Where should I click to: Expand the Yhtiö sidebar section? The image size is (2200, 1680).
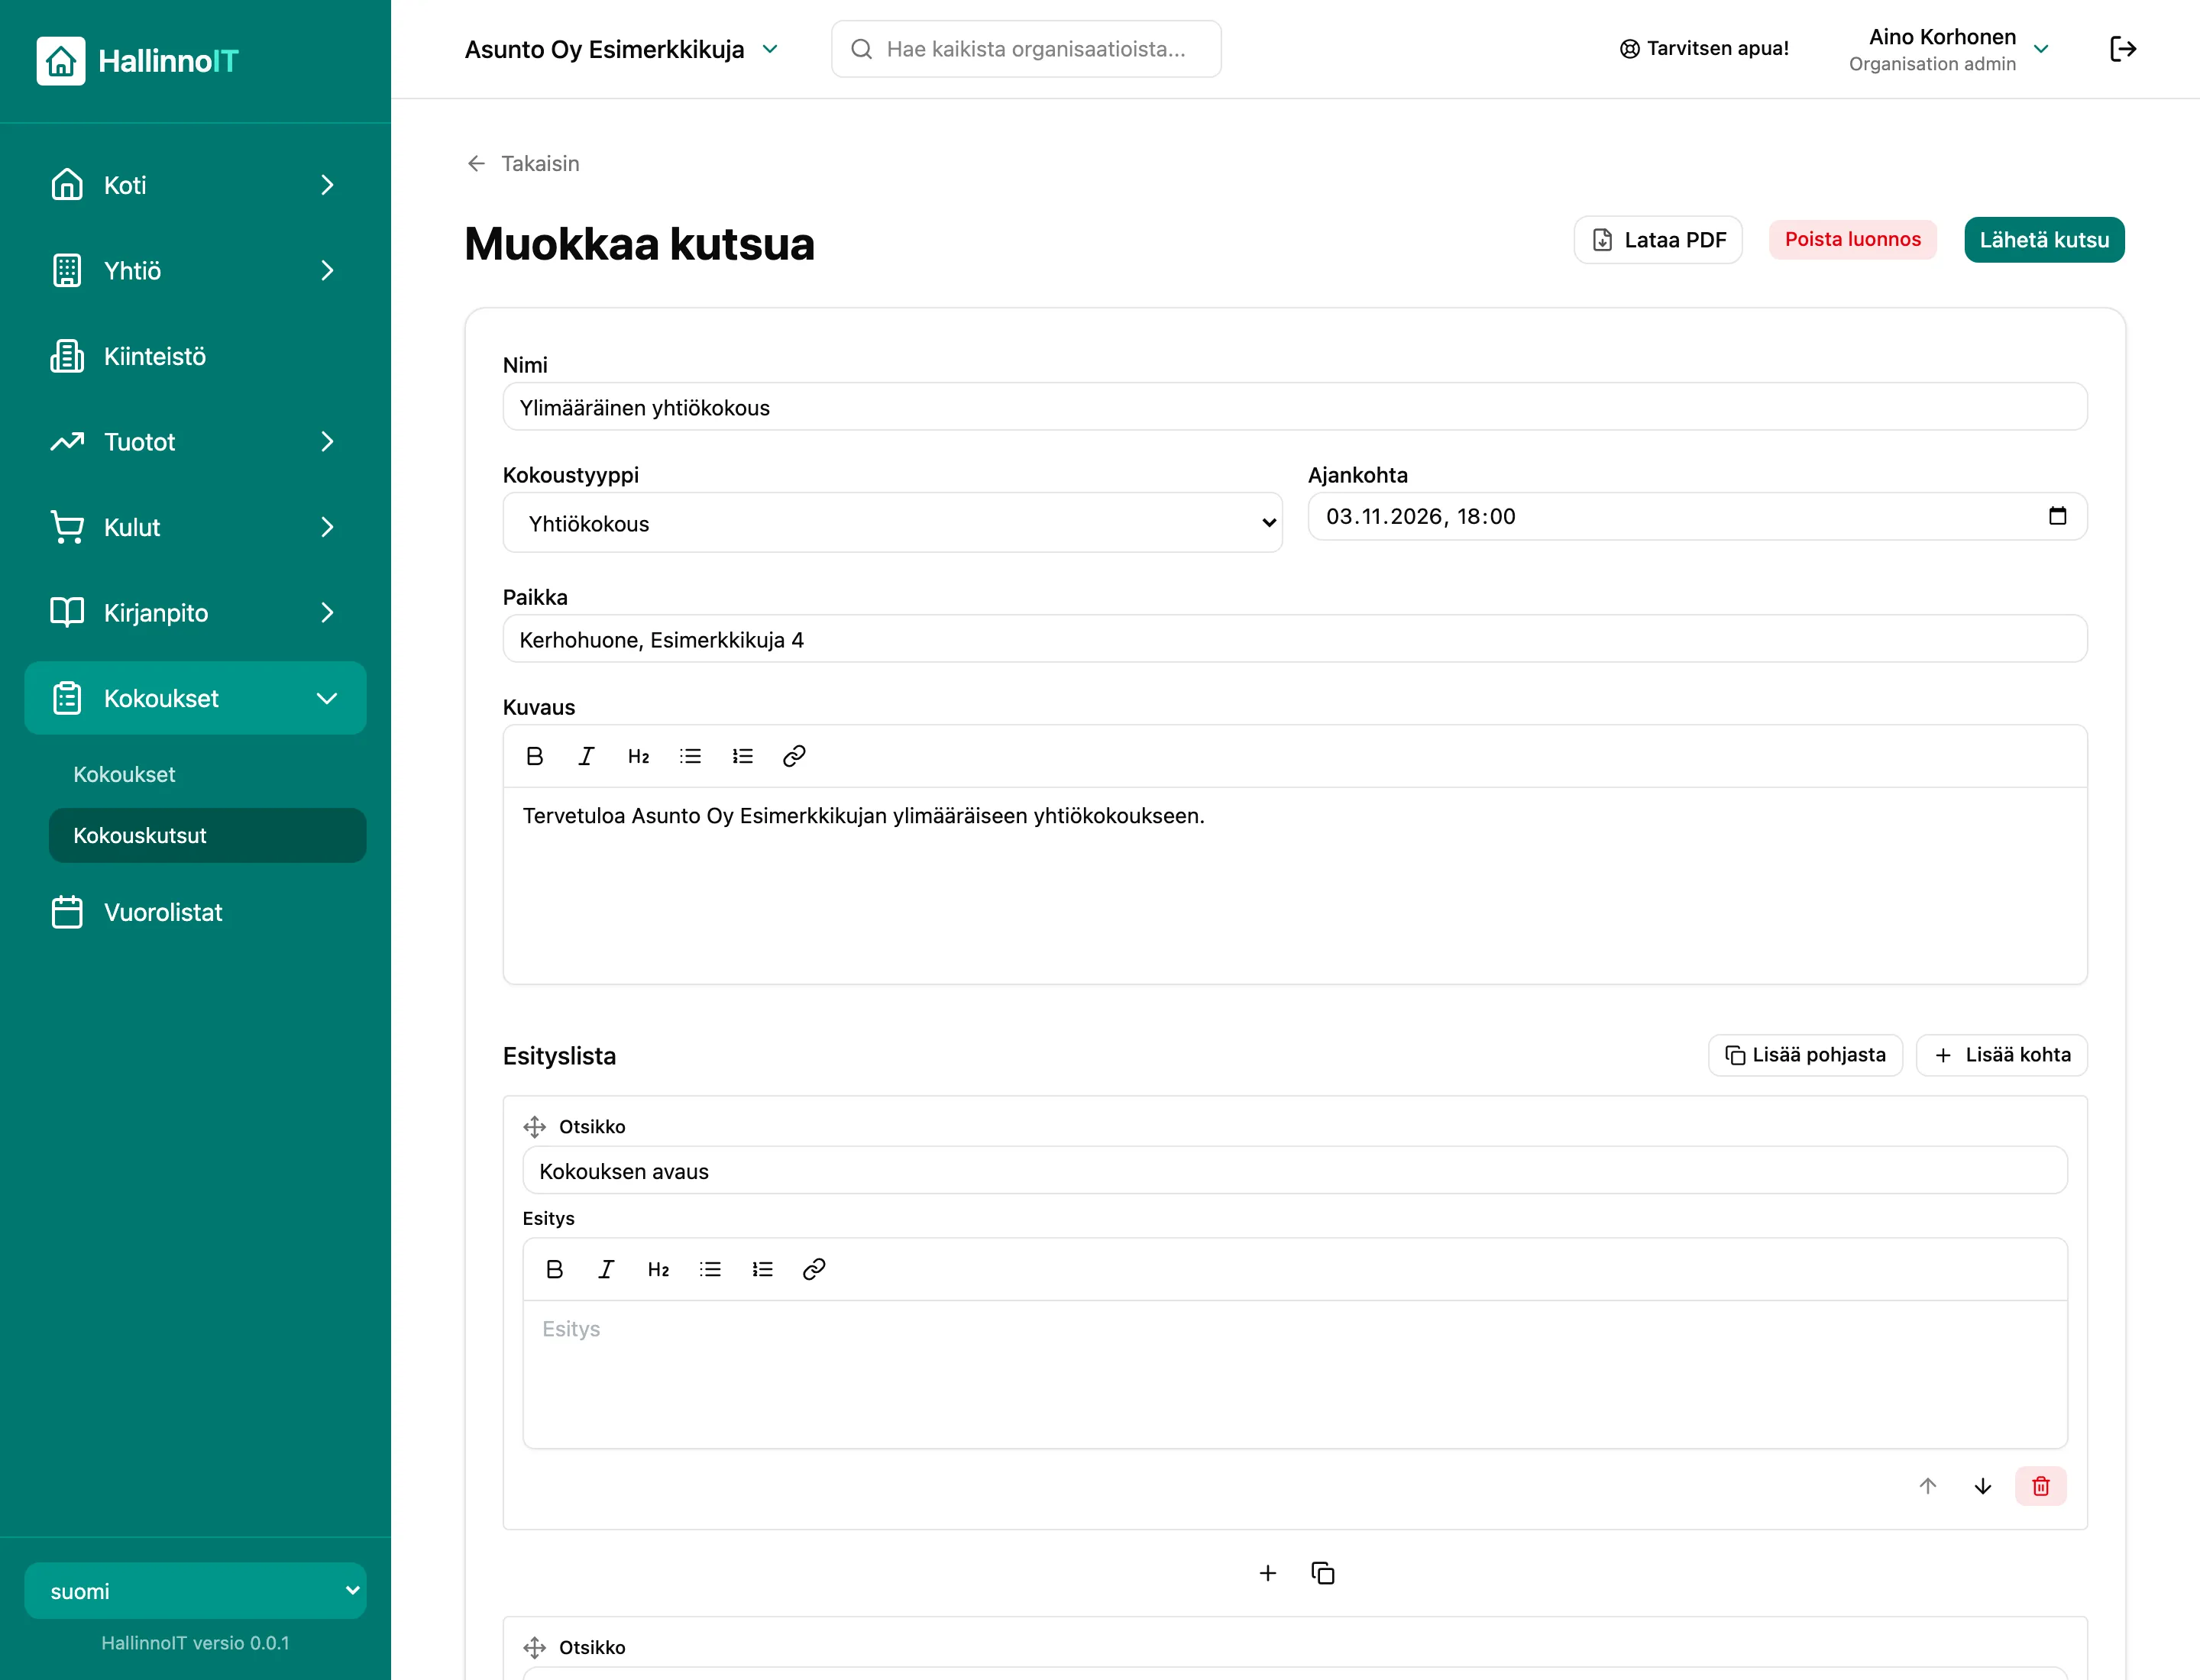point(195,271)
